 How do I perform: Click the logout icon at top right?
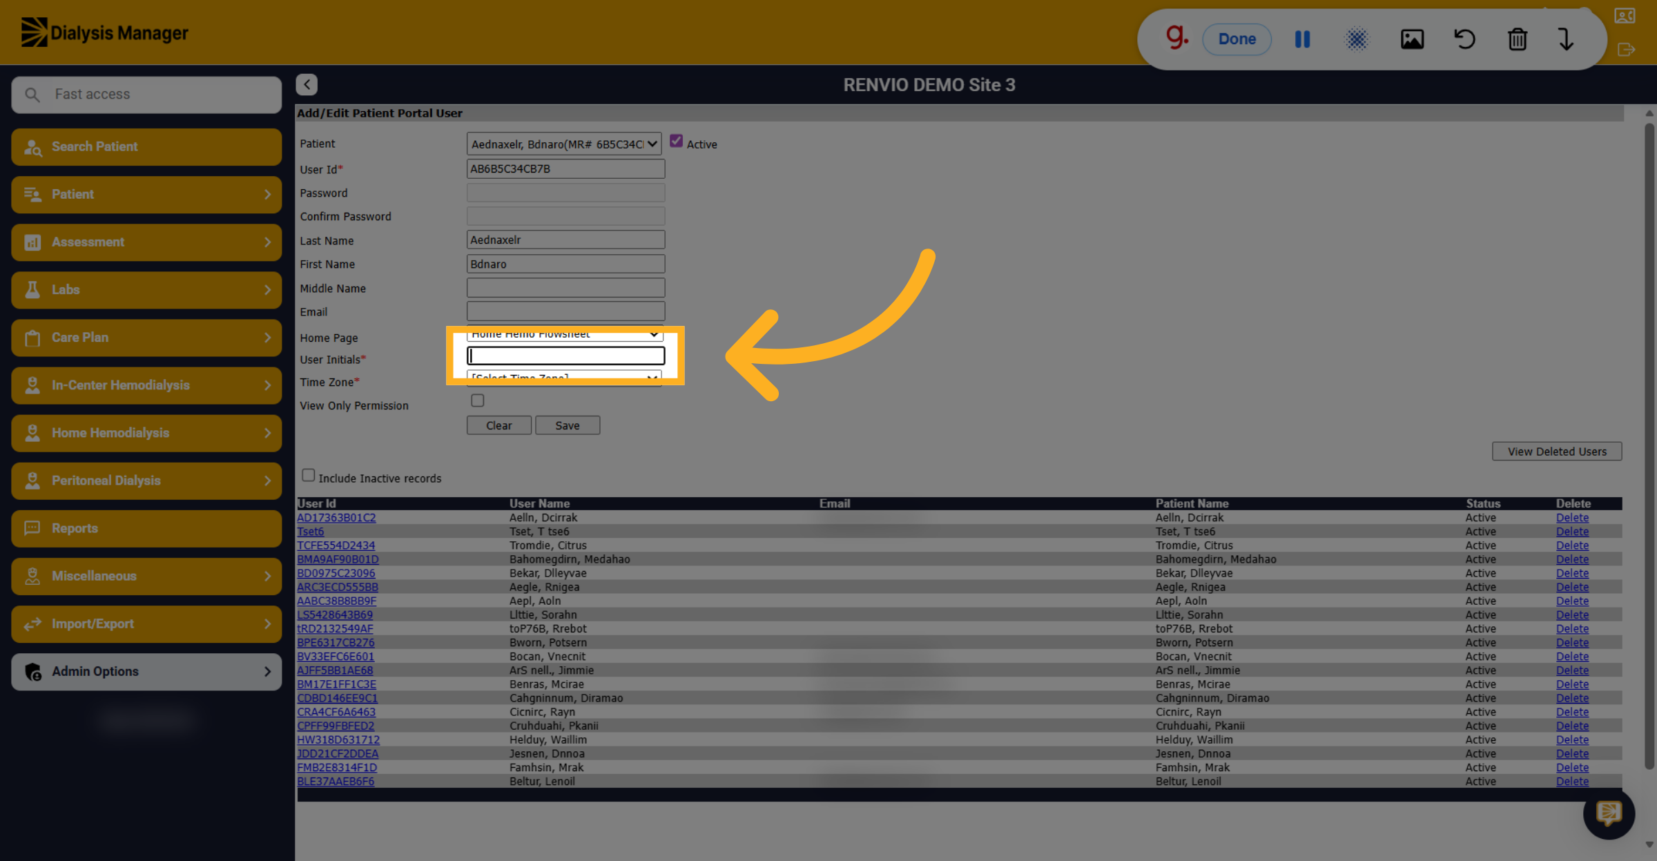tap(1626, 50)
